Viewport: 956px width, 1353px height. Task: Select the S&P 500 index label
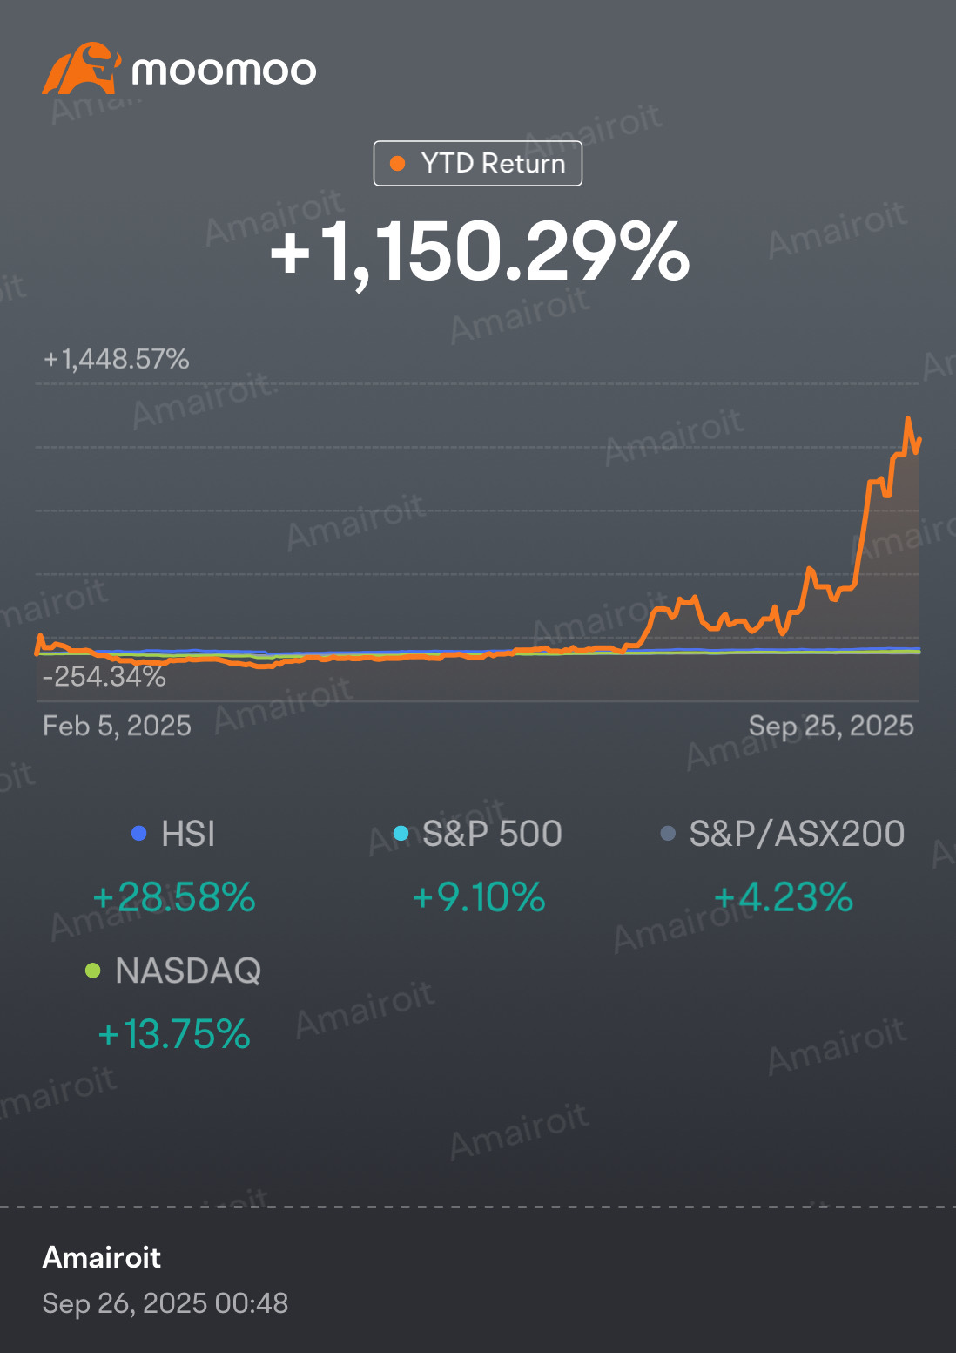click(492, 834)
